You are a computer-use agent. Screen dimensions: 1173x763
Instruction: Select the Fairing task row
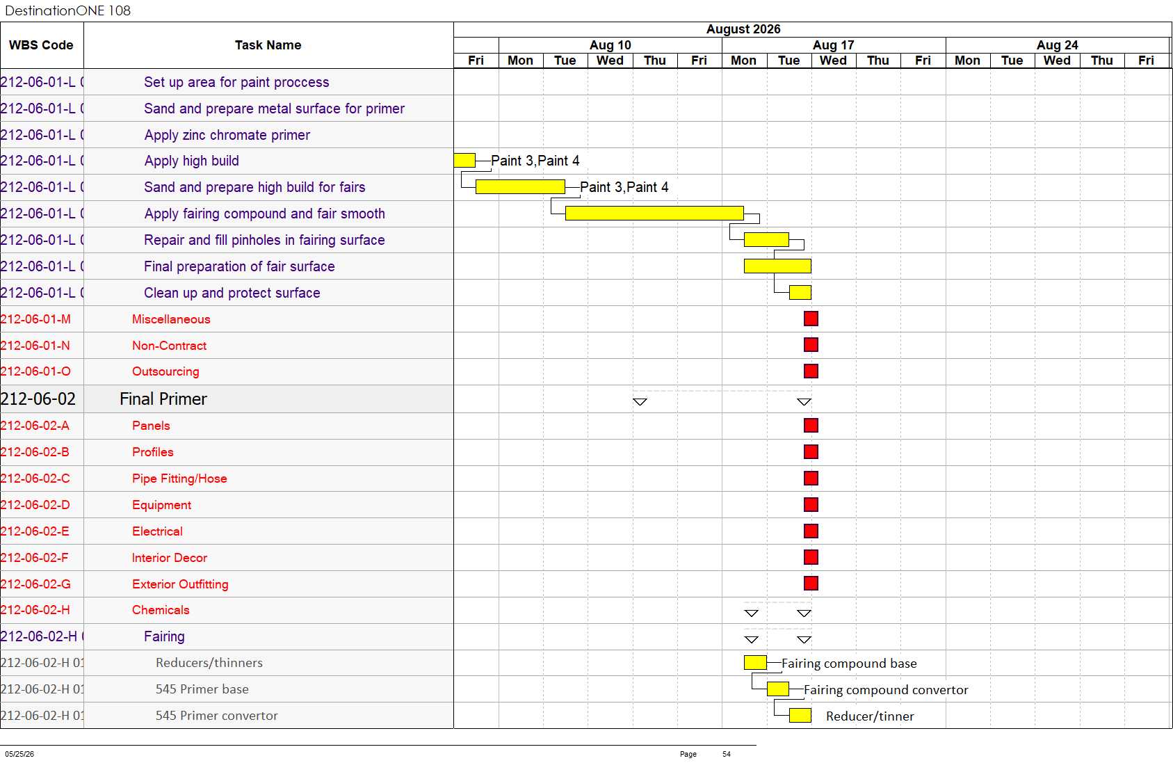click(x=164, y=636)
